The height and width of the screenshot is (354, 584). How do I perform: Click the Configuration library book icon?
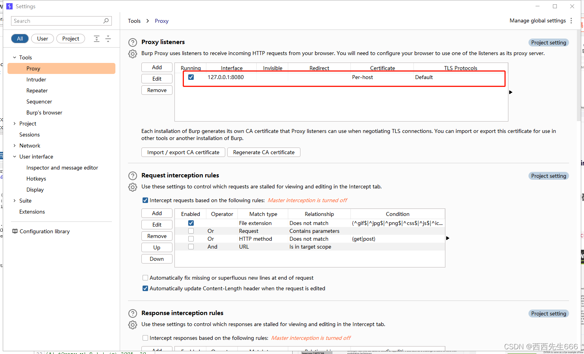coord(15,231)
